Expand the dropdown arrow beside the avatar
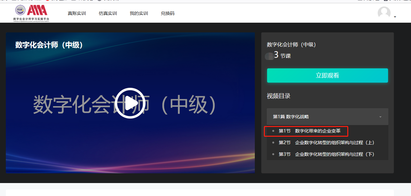 395,17
